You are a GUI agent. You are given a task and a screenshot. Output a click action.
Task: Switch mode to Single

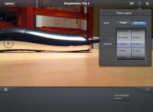click(123, 23)
